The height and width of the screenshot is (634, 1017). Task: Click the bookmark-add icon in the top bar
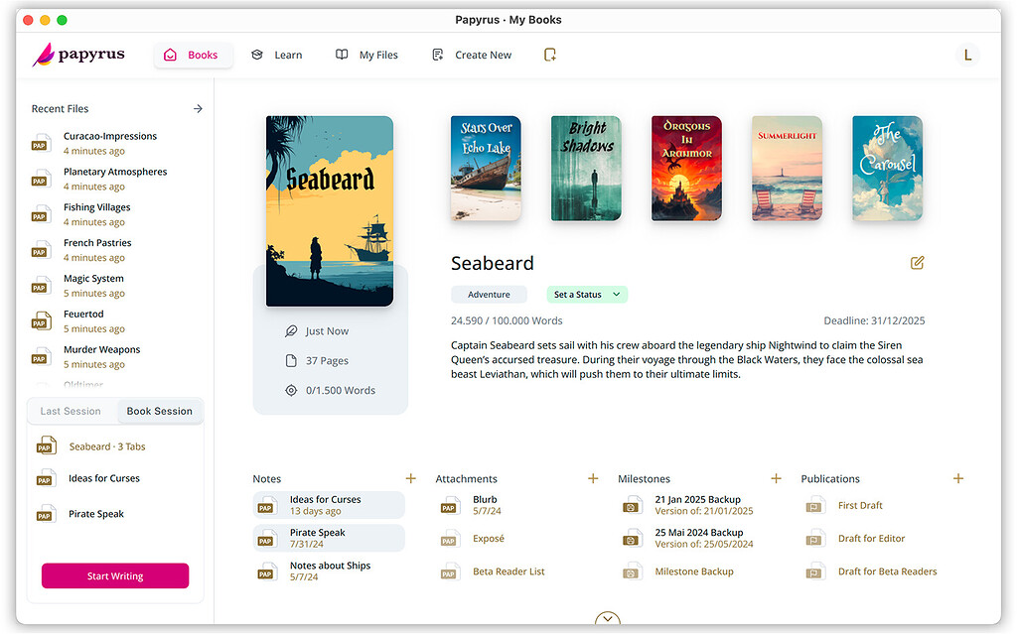[550, 57]
